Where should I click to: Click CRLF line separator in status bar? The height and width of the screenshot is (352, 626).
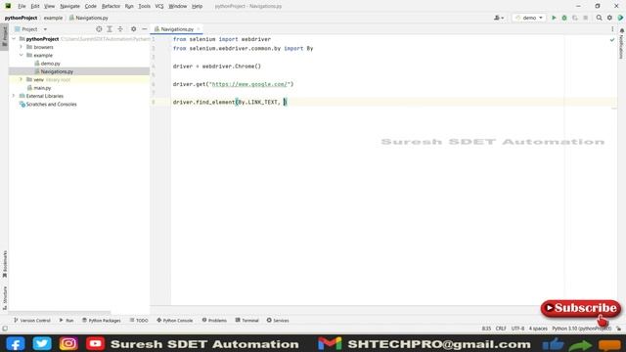pos(501,329)
